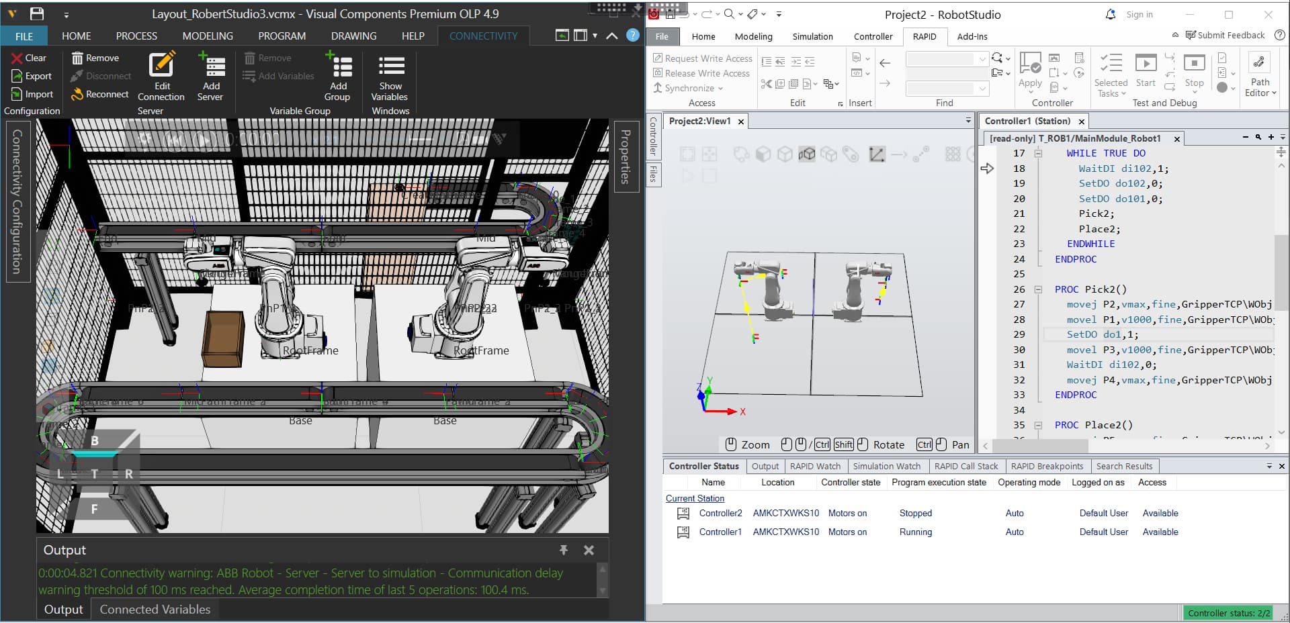The height and width of the screenshot is (623, 1290).
Task: Toggle the coordinate axes icon in View1 toolbar
Action: 877,154
